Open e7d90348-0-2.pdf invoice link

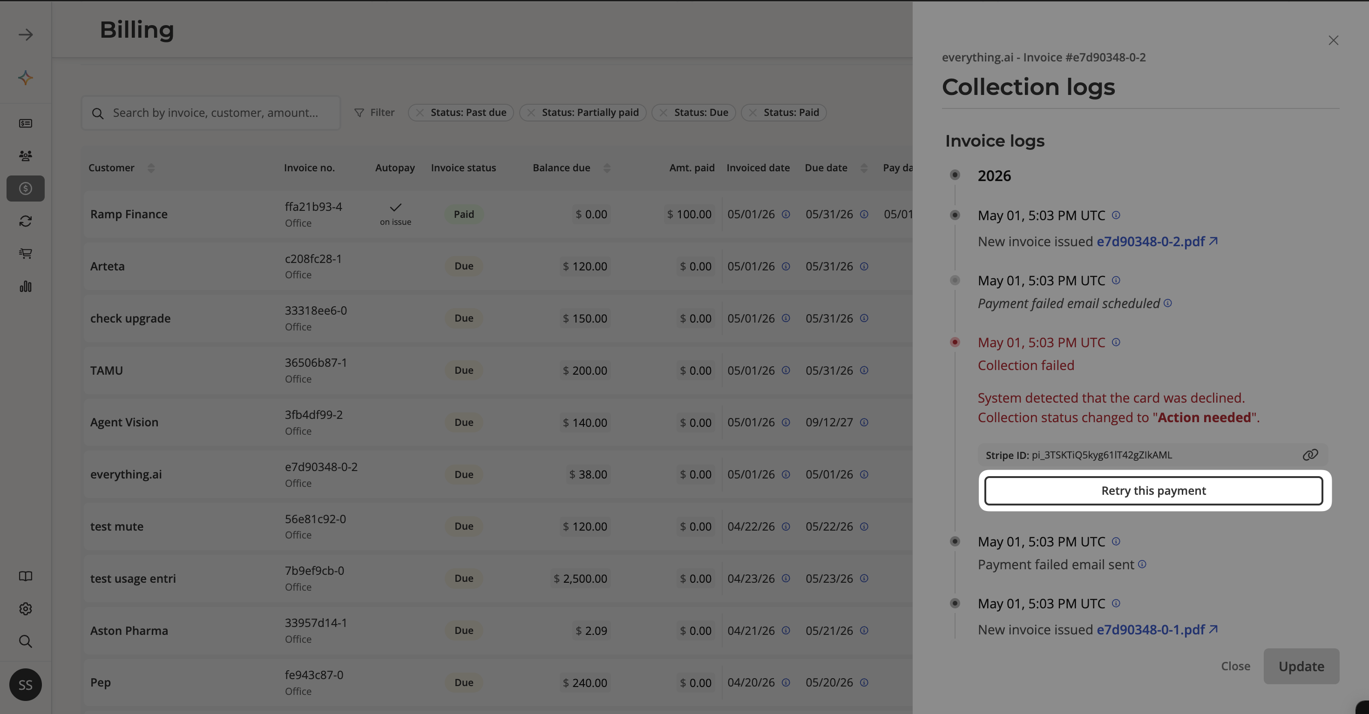1157,241
